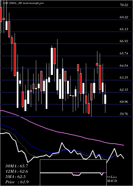Click the 64.54 price axis label
The width and height of the screenshot is (133, 186).
click(x=124, y=65)
